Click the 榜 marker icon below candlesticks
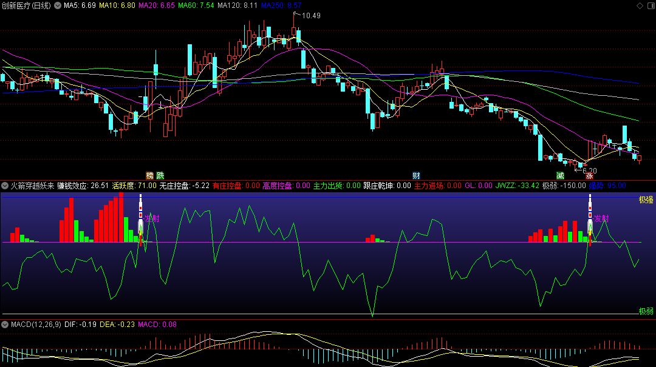 pyautogui.click(x=149, y=176)
